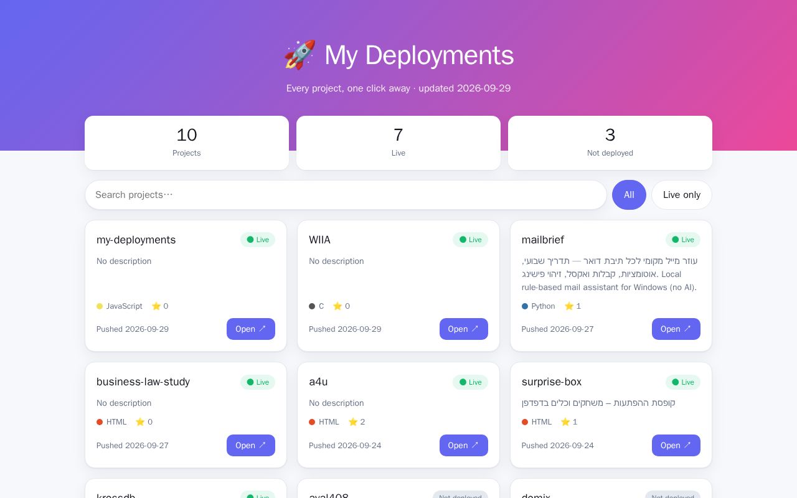The height and width of the screenshot is (498, 797).
Task: Click the WIIA project title
Action: click(x=320, y=240)
